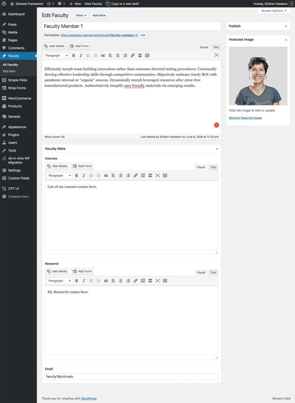The height and width of the screenshot is (403, 295).
Task: Expand the Publish meta box
Action: pyautogui.click(x=286, y=26)
